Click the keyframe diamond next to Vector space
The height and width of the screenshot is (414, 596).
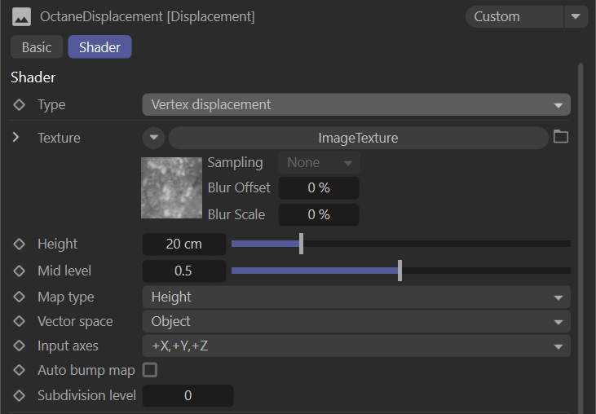pyautogui.click(x=19, y=321)
